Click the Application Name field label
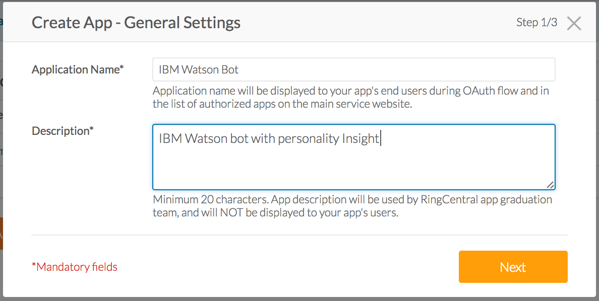 77,69
